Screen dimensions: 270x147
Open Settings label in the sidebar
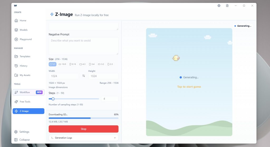[24, 132]
